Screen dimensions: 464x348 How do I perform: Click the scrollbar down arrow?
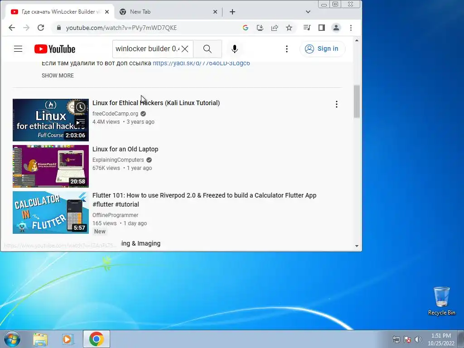click(357, 246)
